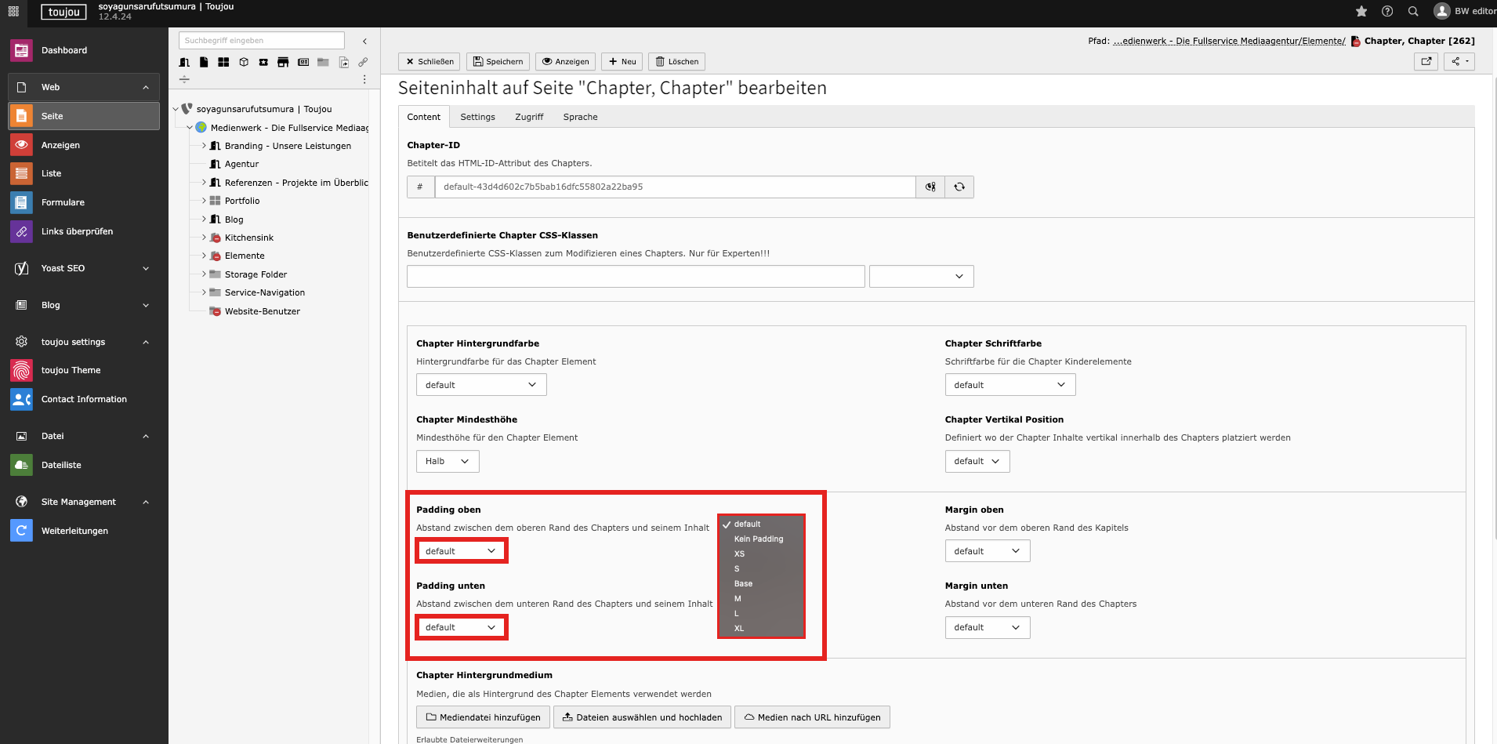Click the search magnifier in top bar
The height and width of the screenshot is (744, 1497).
click(x=1413, y=11)
